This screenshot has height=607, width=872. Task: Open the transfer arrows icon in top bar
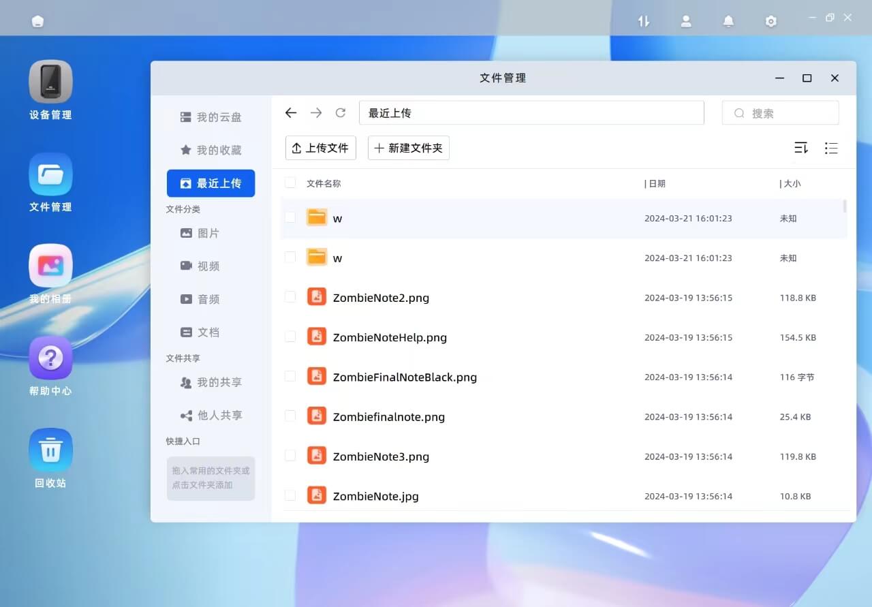644,21
